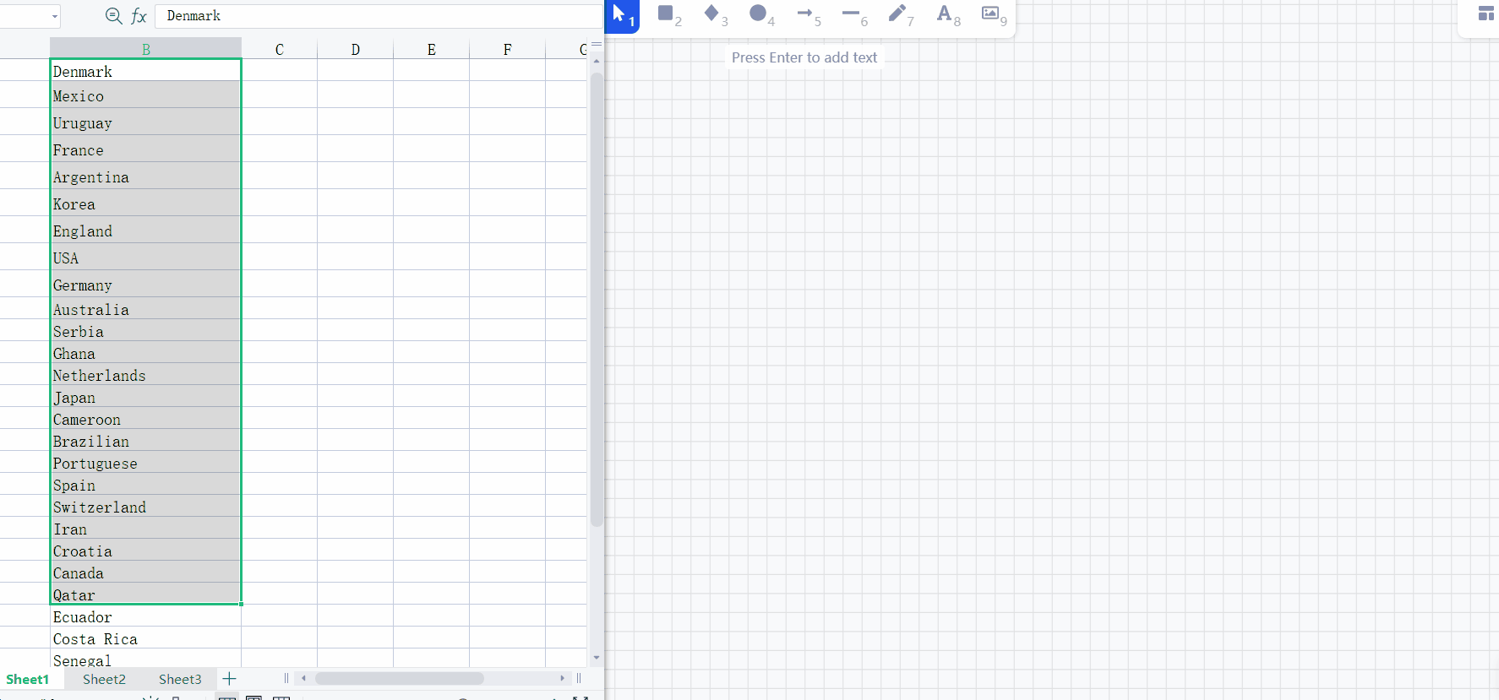
Task: Pick the diamond shape tool
Action: [x=712, y=14]
